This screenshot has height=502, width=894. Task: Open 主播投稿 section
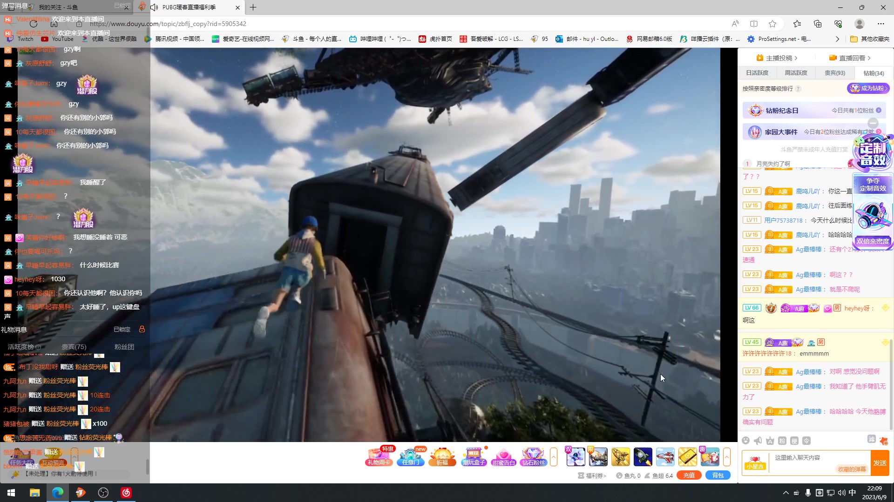[x=777, y=58]
